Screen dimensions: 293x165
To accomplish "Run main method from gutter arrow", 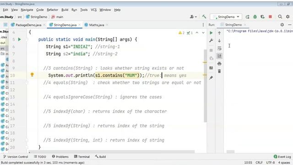I will 19,39.
